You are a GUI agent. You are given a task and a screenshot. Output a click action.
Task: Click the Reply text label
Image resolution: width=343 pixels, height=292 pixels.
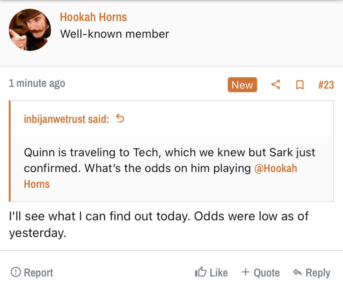(x=318, y=273)
